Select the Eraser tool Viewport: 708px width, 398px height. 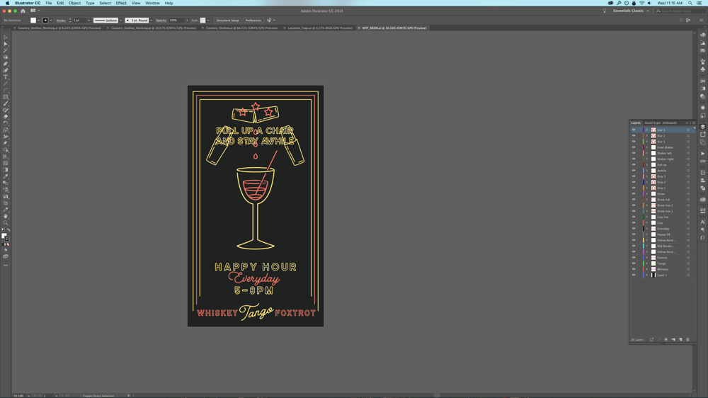click(x=6, y=117)
